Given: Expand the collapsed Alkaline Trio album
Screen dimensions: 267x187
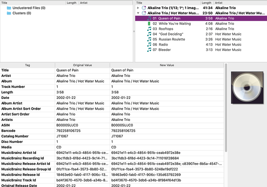Looking at the screenshot, I should click(x=138, y=8).
